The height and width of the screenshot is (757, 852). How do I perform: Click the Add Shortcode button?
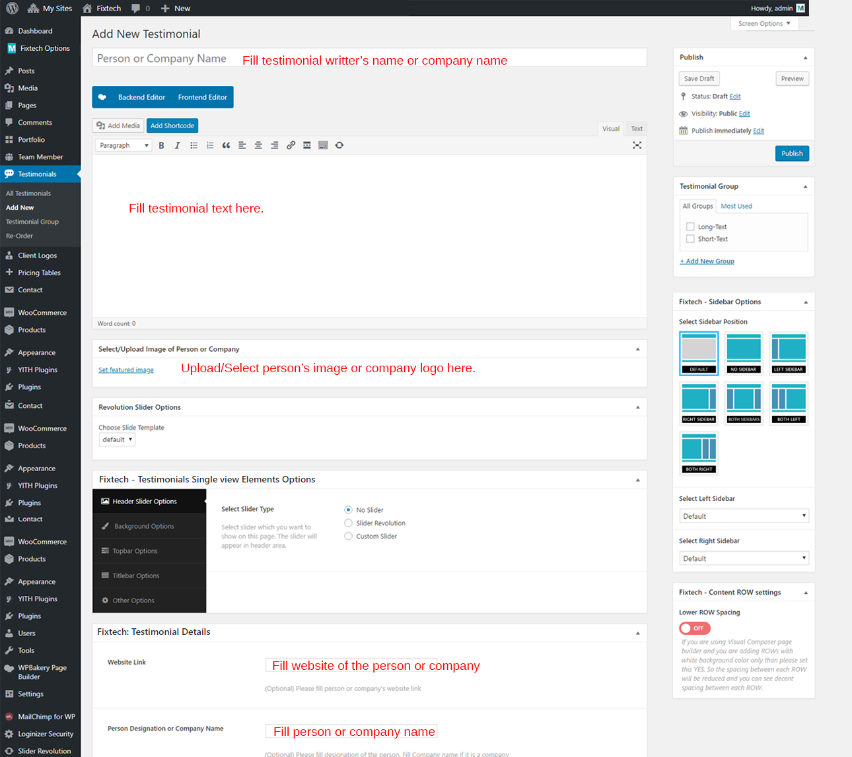(172, 125)
